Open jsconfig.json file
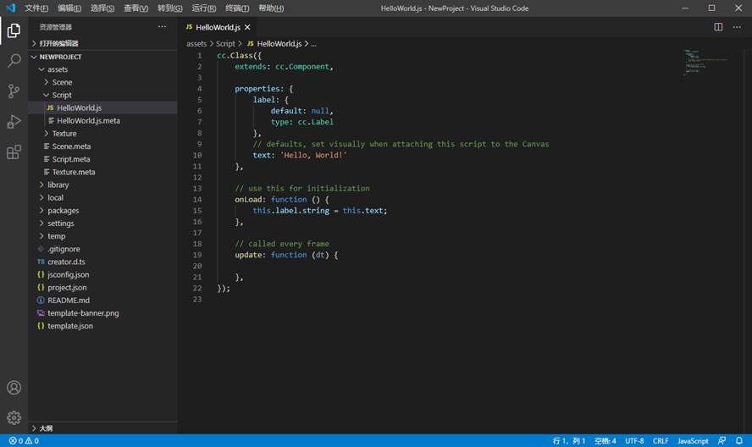The image size is (752, 447). pyautogui.click(x=102, y=275)
